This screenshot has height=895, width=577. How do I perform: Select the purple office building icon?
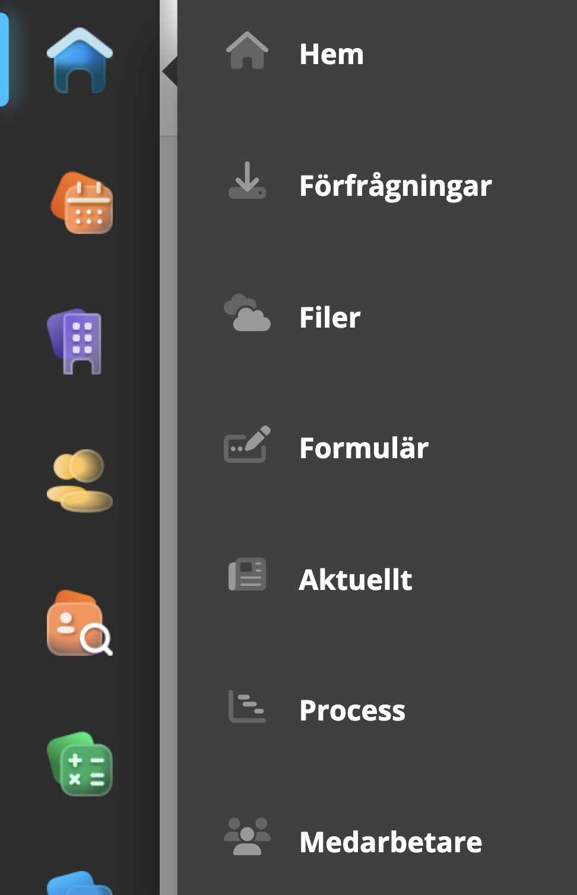(x=75, y=341)
